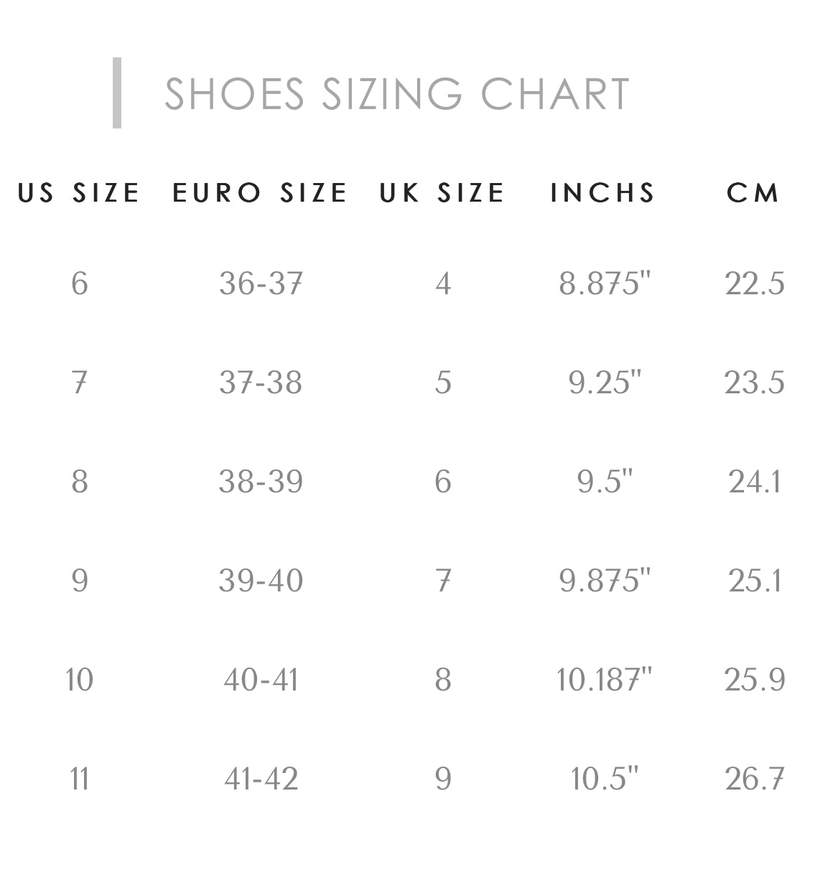This screenshot has width=833, height=880.
Task: Click the INCHS column header
Action: [x=603, y=192]
